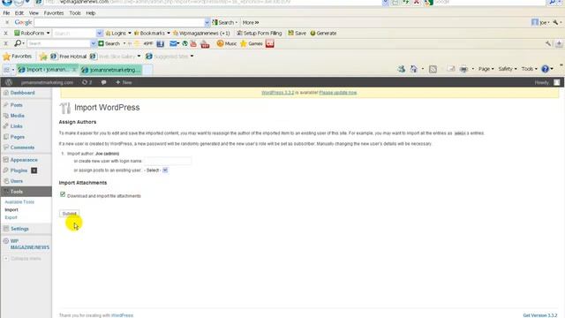The width and height of the screenshot is (565, 318).
Task: Click the Google toolbar search field
Action: tap(119, 22)
